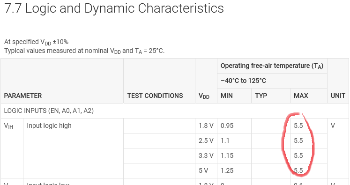Select the 0.95 minimum value cell

click(x=234, y=126)
